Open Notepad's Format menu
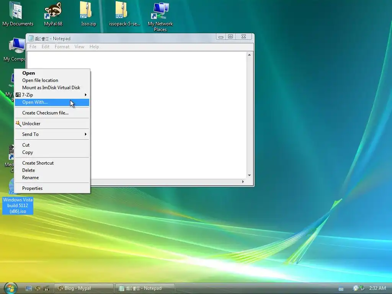 [62, 47]
